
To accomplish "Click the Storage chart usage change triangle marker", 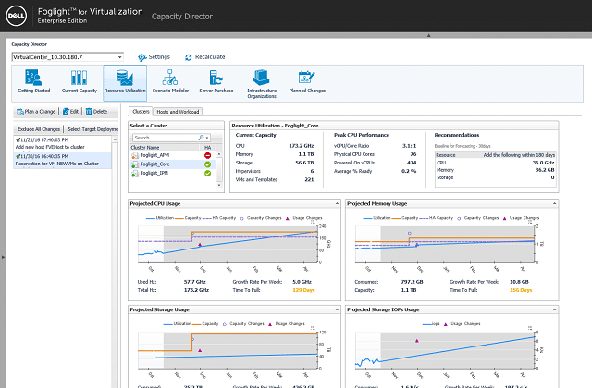I will click(x=200, y=351).
